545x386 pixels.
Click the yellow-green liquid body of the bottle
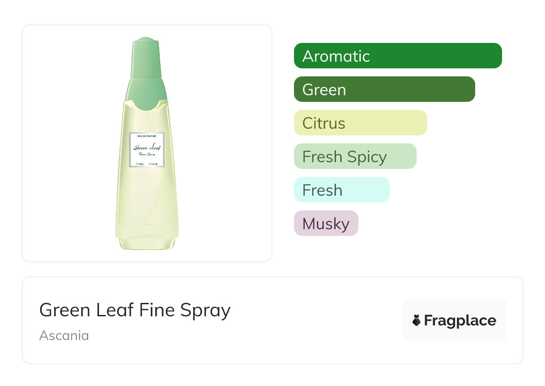click(147, 201)
